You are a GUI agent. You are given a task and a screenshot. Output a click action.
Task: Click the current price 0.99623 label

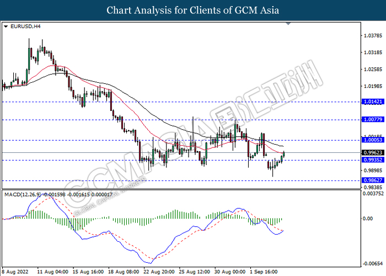coord(373,152)
